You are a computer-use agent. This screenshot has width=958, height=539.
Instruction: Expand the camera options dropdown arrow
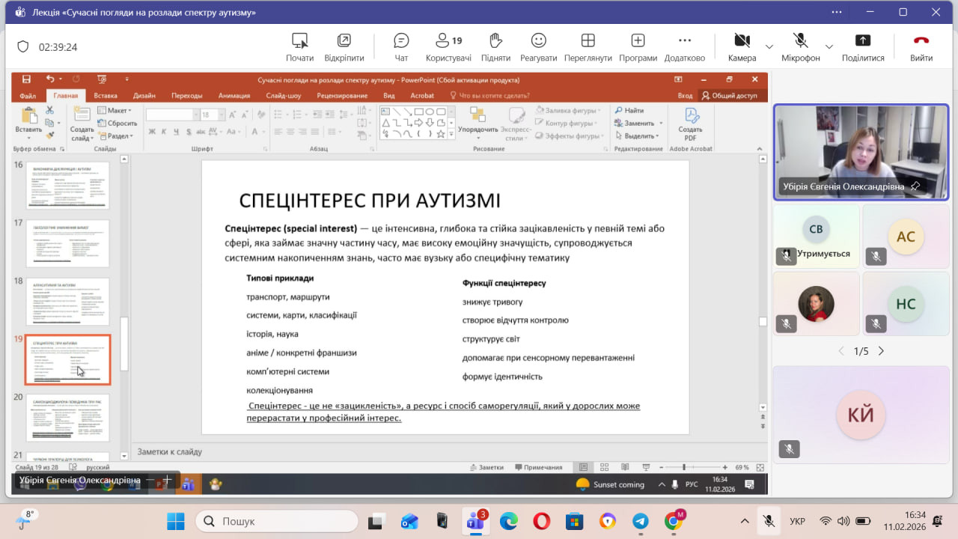(769, 46)
